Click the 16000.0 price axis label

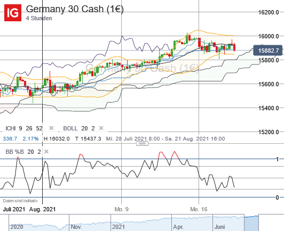click(269, 37)
